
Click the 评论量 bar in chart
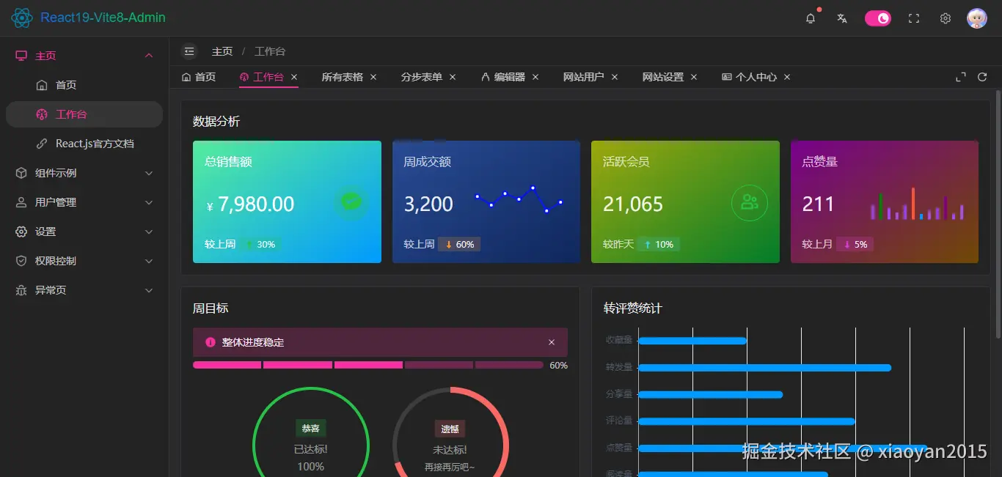pos(747,421)
